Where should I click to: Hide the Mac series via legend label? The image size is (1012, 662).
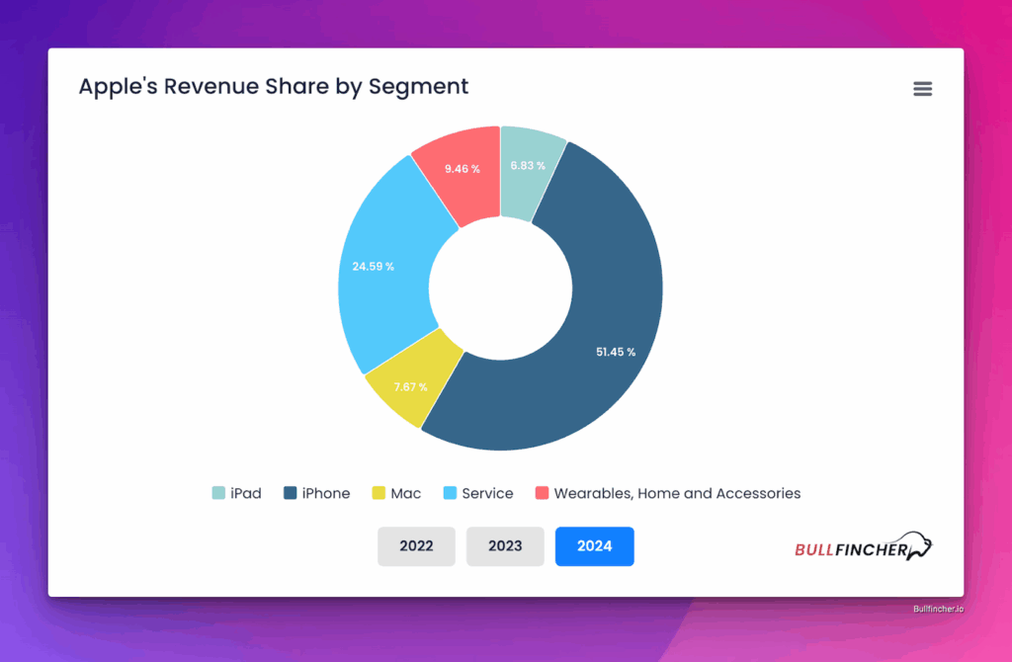pos(406,494)
